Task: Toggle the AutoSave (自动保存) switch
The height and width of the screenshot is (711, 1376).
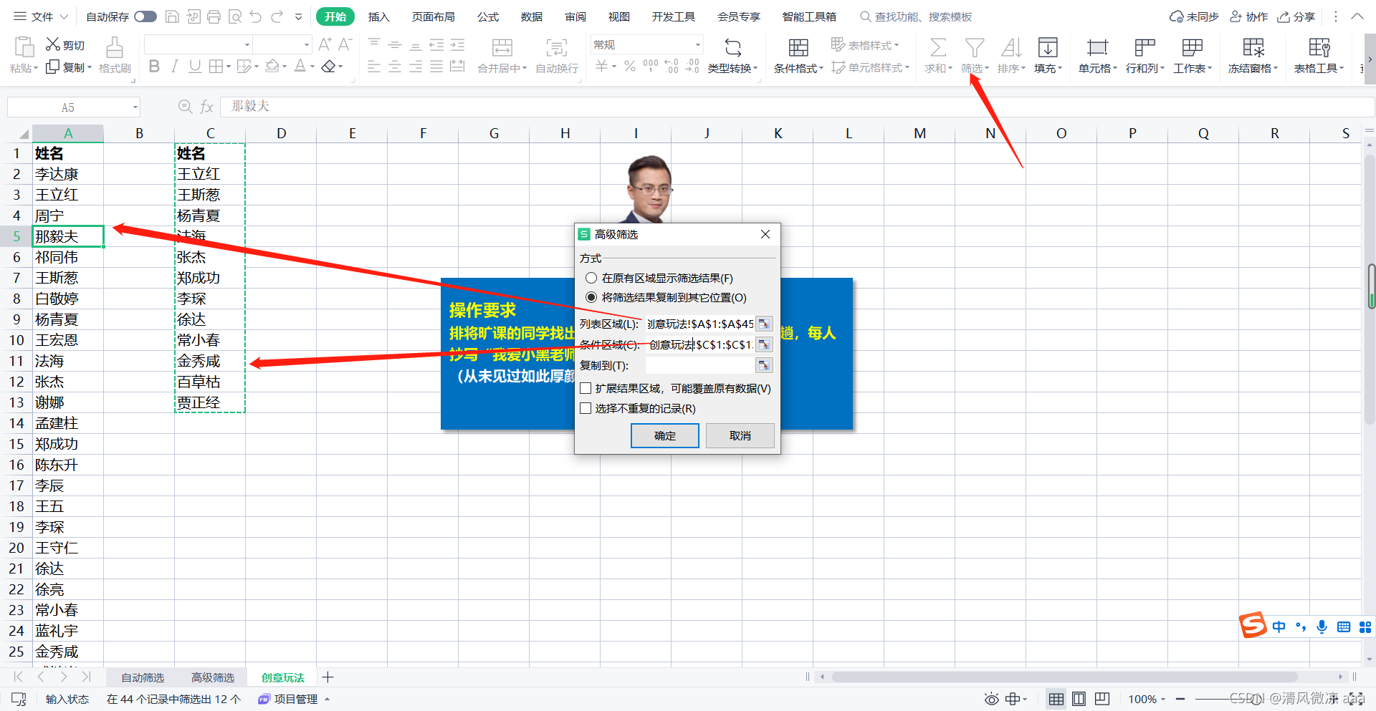Action: 145,16
